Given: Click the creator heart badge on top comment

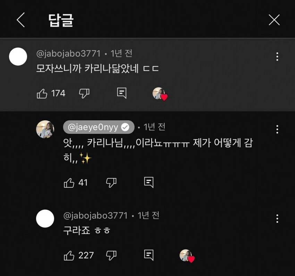Looking at the screenshot, I should (x=160, y=94).
